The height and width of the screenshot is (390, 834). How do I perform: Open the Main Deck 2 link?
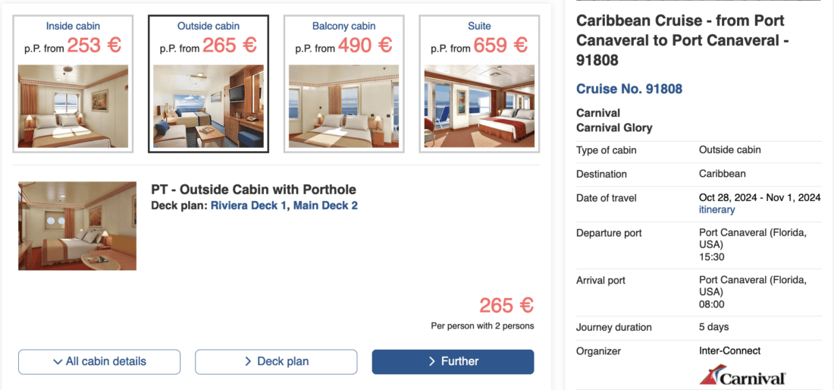(x=325, y=206)
